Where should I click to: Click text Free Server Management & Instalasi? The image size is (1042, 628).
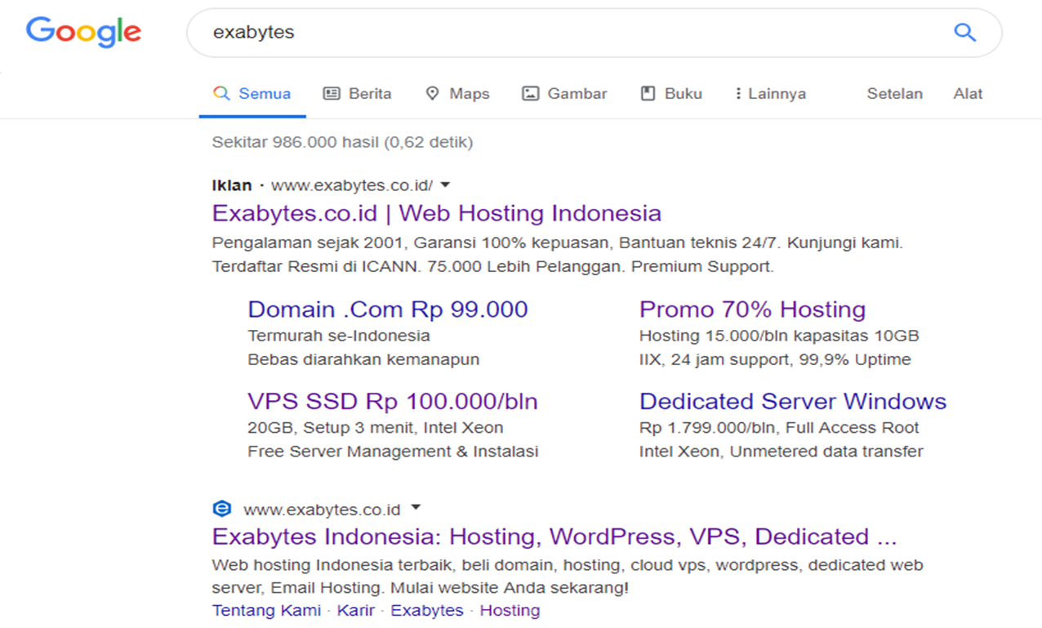point(393,452)
